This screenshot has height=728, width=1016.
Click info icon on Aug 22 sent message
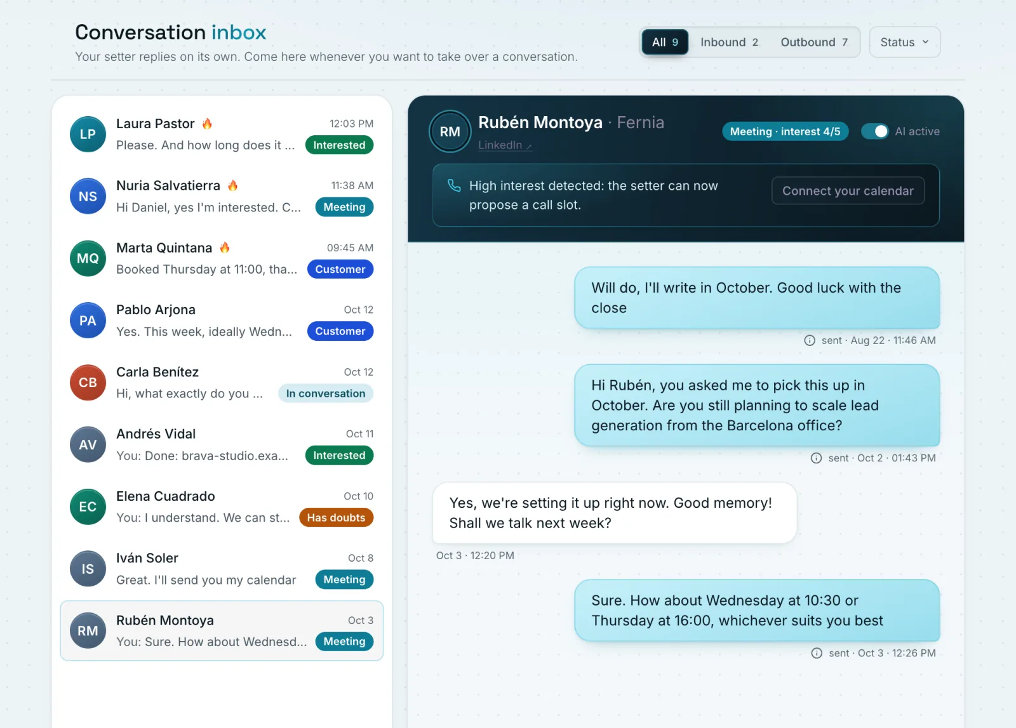(810, 340)
